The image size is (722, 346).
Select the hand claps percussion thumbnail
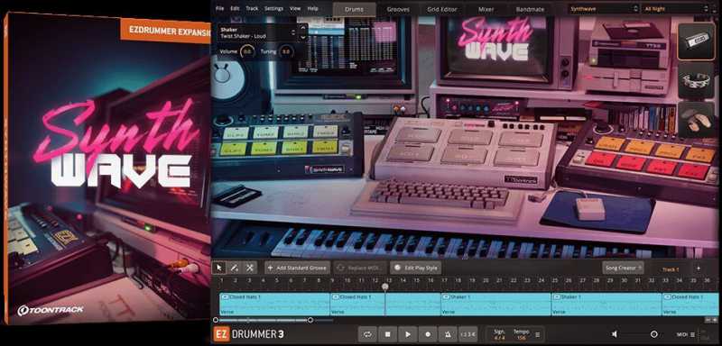click(x=696, y=119)
